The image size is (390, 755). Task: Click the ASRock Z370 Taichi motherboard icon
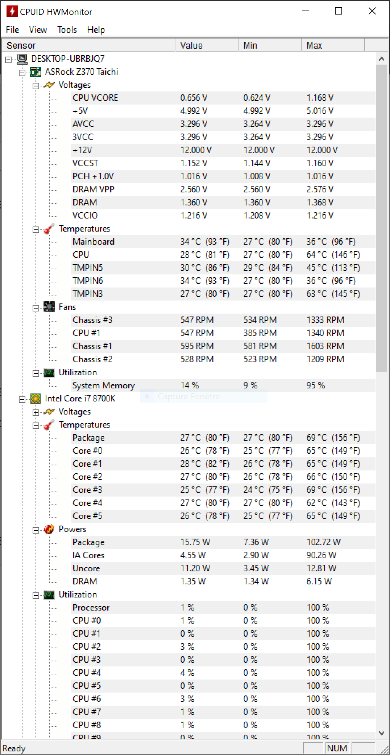click(36, 72)
